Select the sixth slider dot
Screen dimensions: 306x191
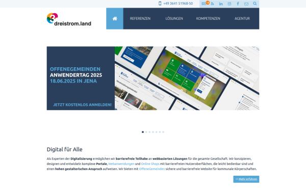pyautogui.click(x=160, y=132)
